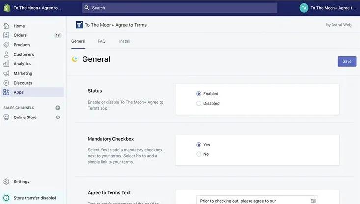Click the Orders count badge 17
The image size is (360, 204).
[58, 35]
